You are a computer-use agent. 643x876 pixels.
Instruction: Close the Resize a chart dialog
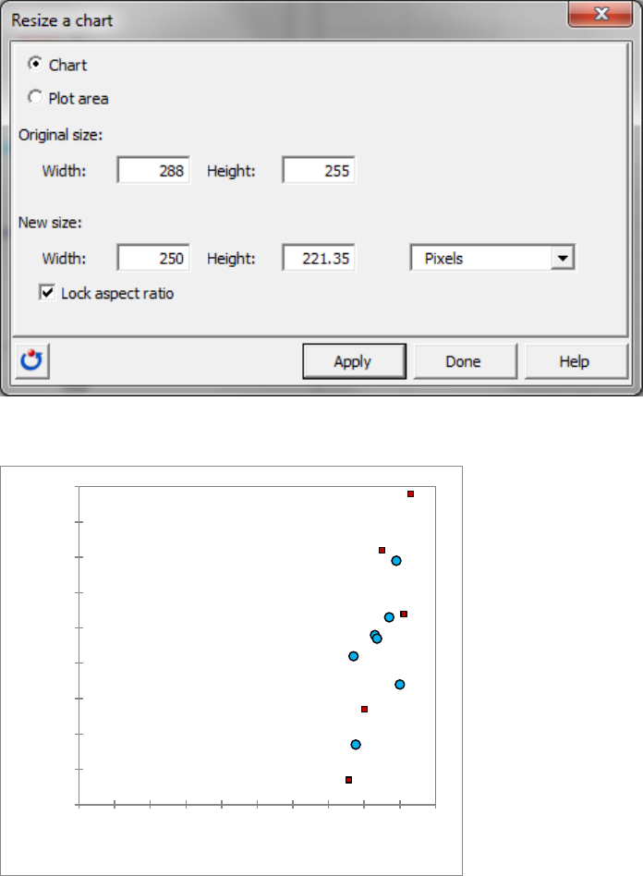(600, 14)
